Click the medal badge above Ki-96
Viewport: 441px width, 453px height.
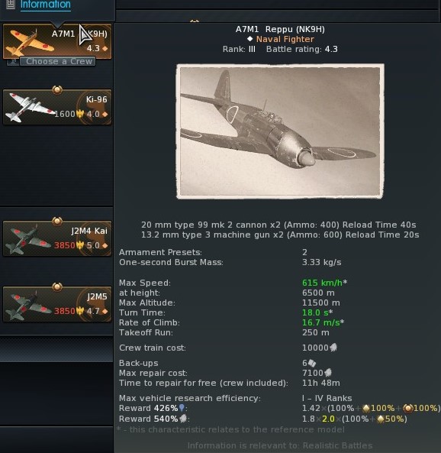(x=57, y=89)
